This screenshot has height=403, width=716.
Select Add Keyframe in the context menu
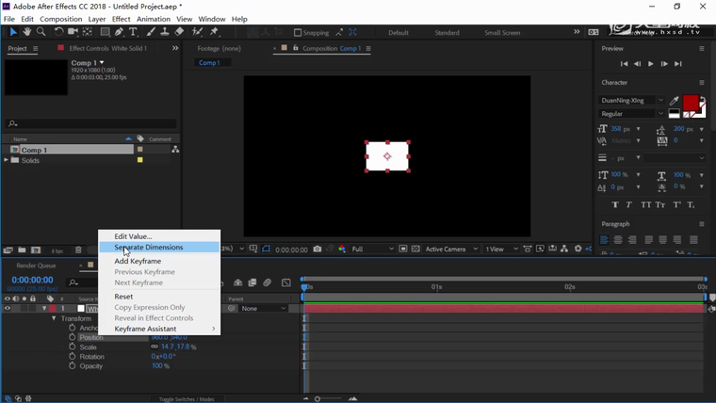pyautogui.click(x=138, y=261)
